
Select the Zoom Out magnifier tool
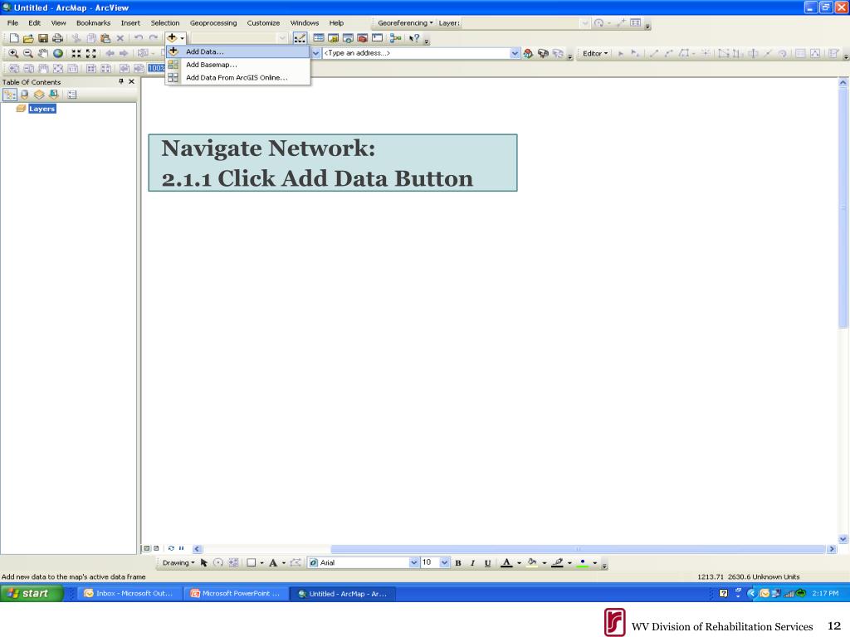(x=28, y=53)
